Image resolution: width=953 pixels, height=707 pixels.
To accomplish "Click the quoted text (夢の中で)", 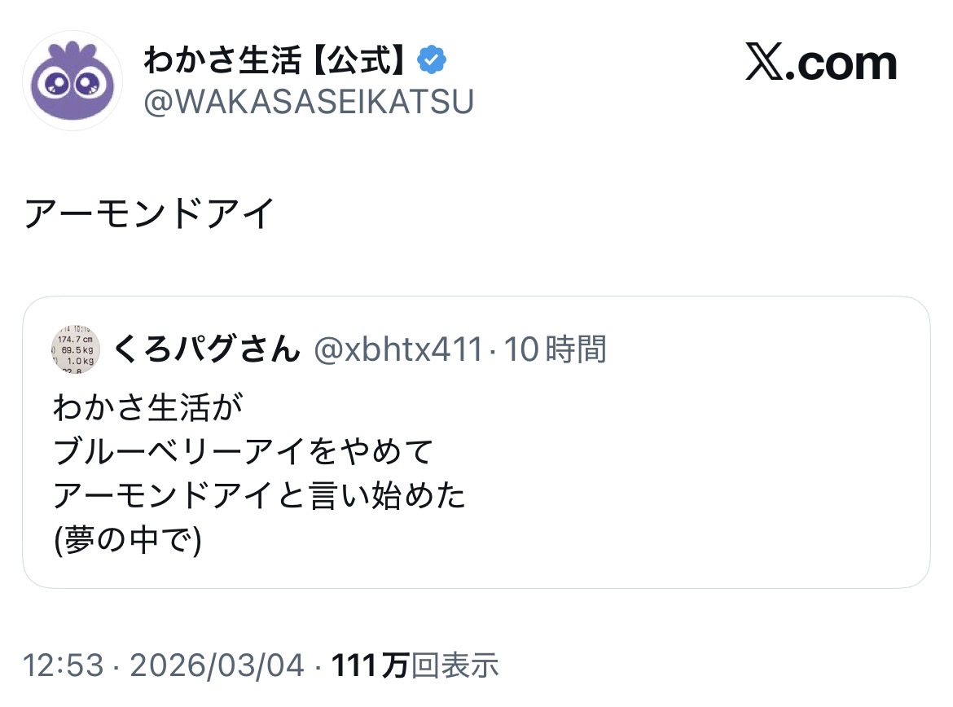I will click(126, 540).
